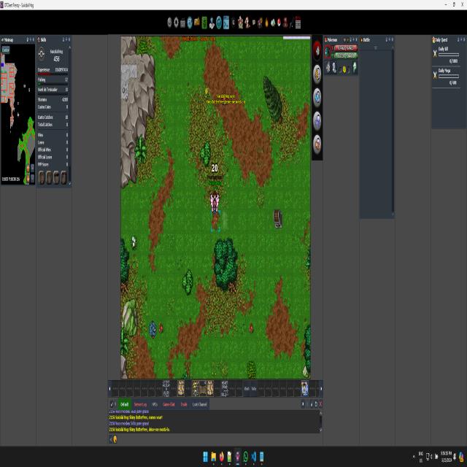467x467 pixels.
Task: Click the heart-in-hand icon in top toolbar
Action: tap(212, 23)
